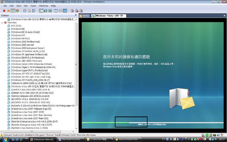The image size is (227, 142).
Task: Open the Edit menu
Action: (x=12, y=6)
